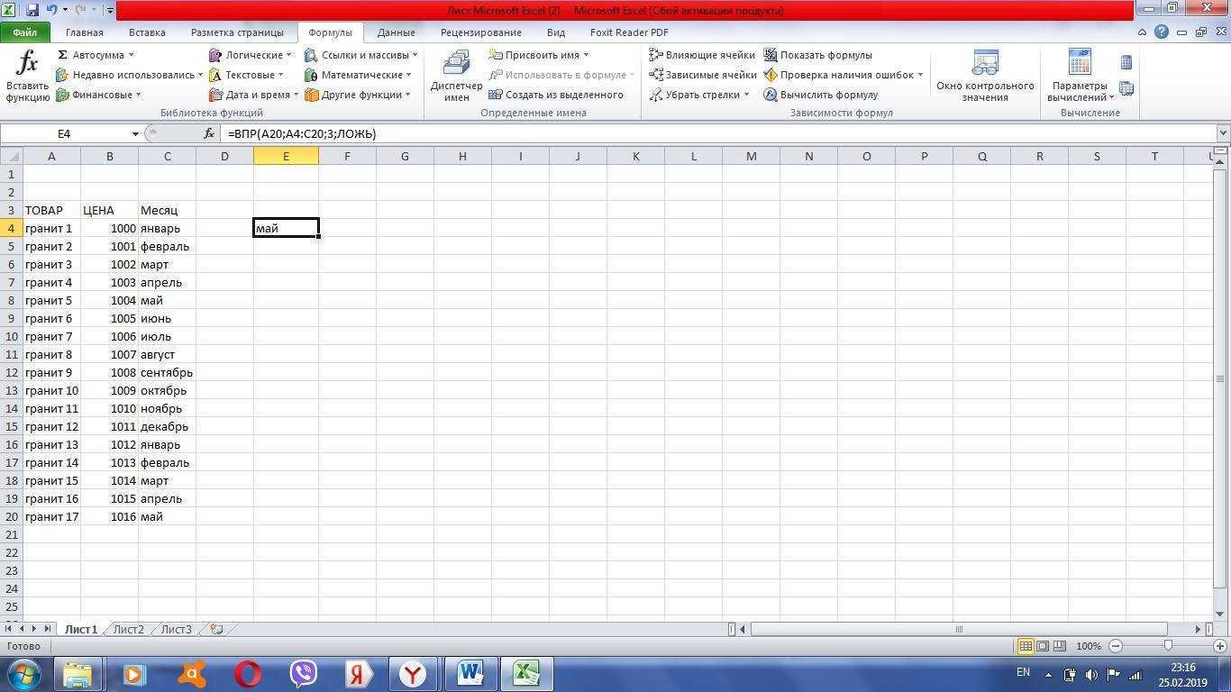Screen dimensions: 1231x692
Task: Zoom in with the plus button
Action: [x=1222, y=646]
